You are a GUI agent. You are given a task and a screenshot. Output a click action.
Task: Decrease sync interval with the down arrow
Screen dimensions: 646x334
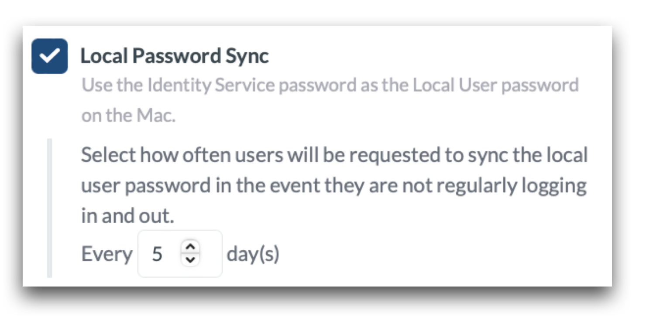coord(190,259)
